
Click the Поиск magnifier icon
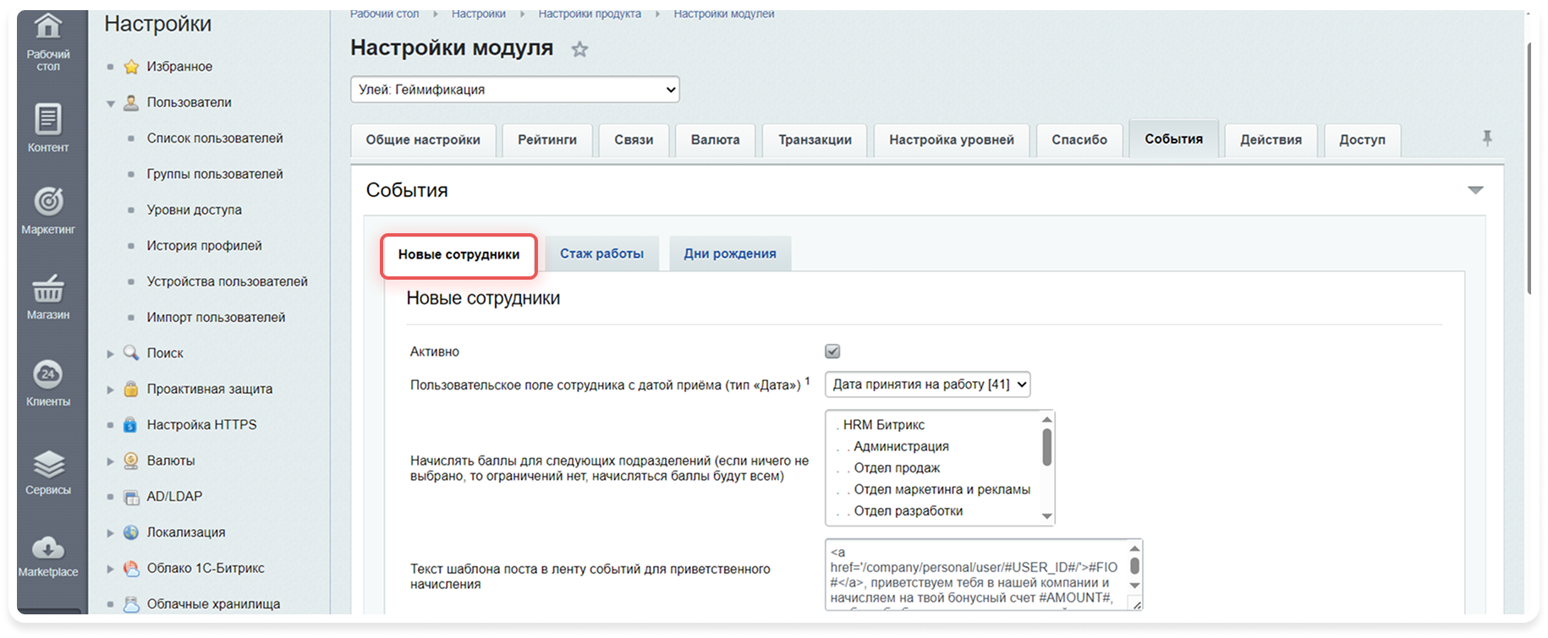click(131, 352)
